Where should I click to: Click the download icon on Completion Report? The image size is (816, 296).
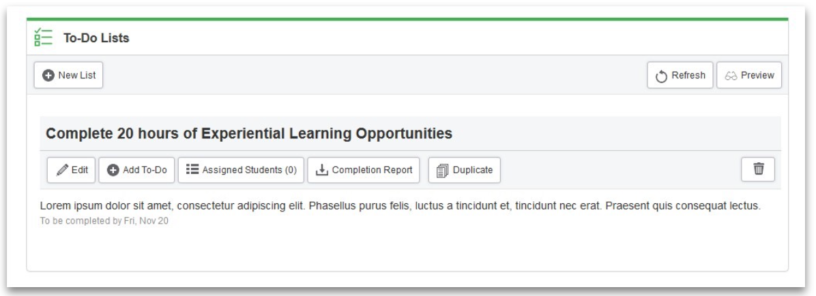(322, 170)
